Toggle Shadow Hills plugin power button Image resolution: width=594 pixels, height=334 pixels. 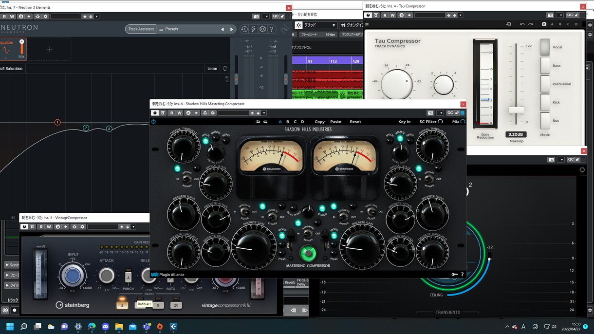pyautogui.click(x=153, y=122)
